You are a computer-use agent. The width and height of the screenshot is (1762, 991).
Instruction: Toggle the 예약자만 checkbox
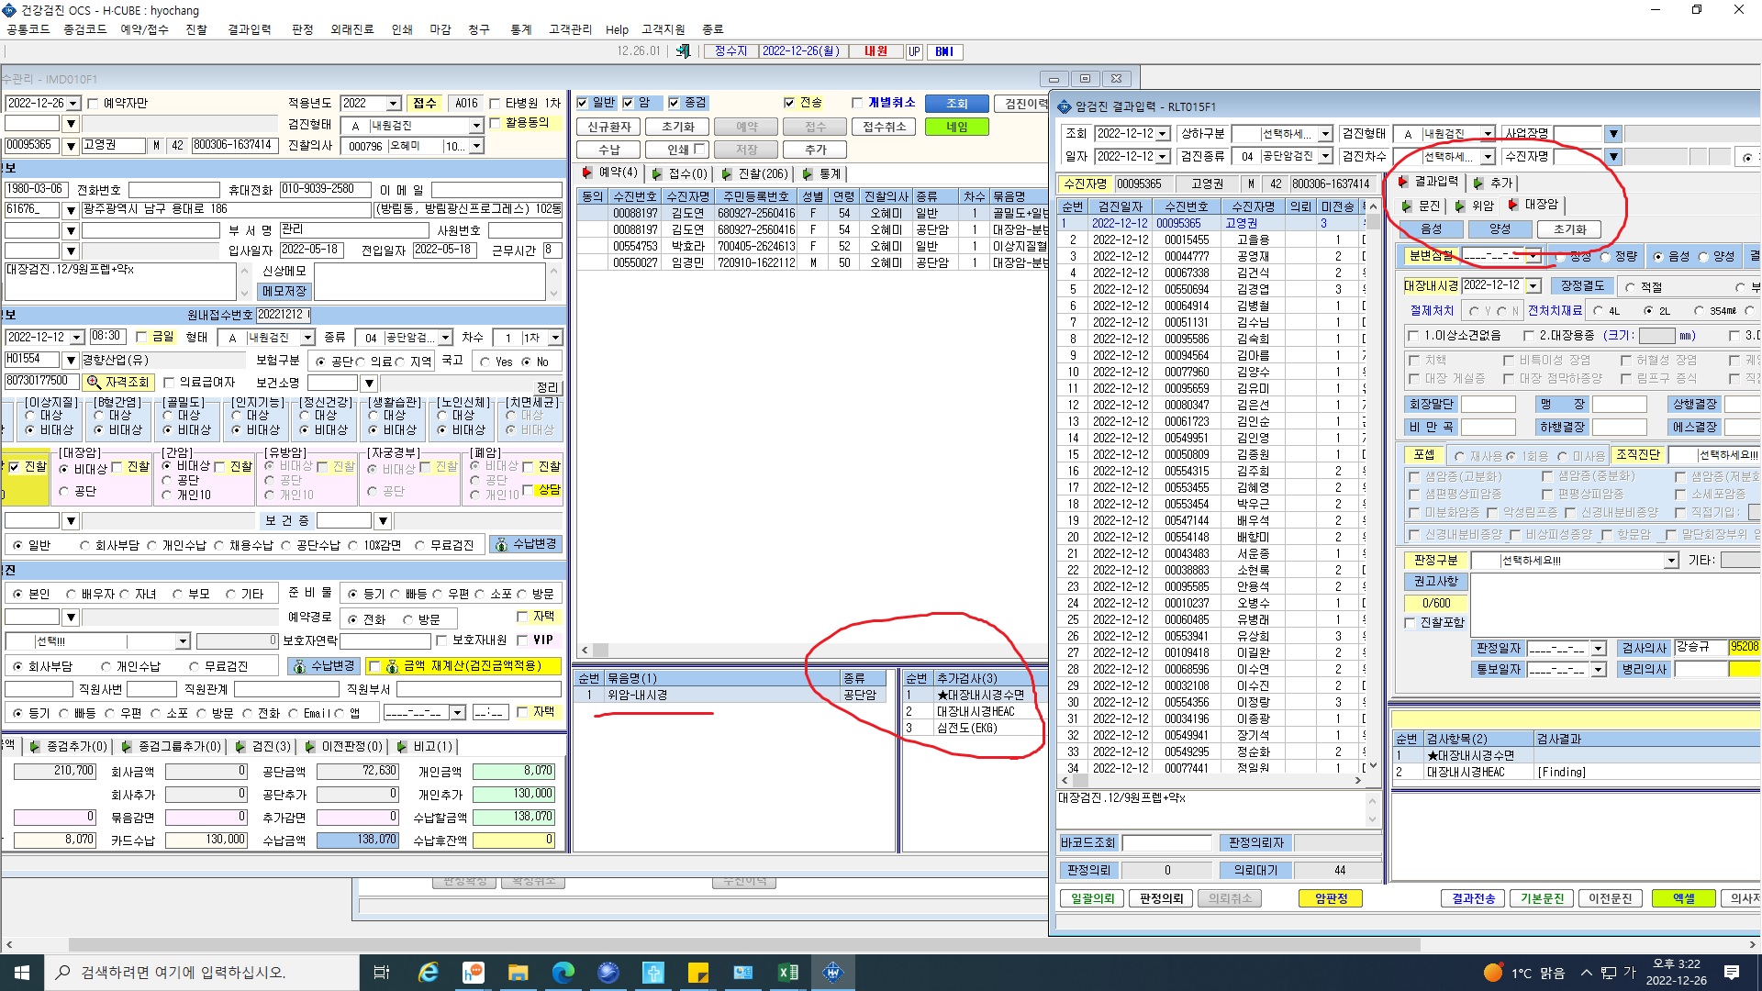[93, 104]
